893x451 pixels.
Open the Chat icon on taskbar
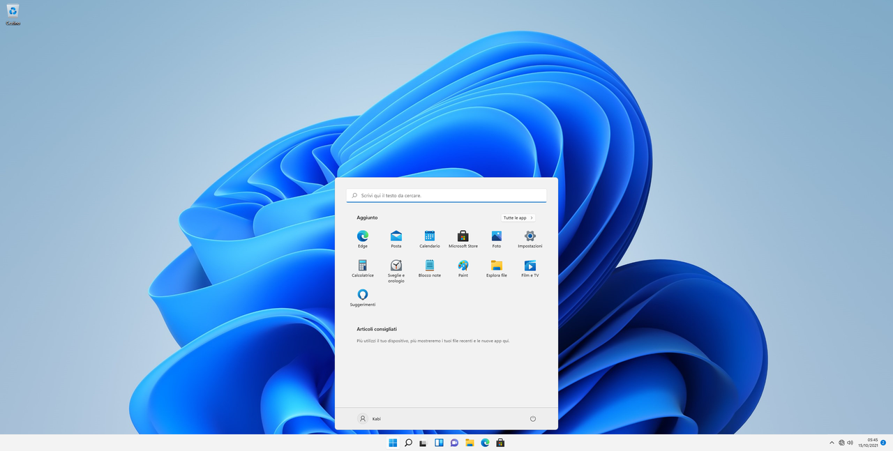coord(454,443)
